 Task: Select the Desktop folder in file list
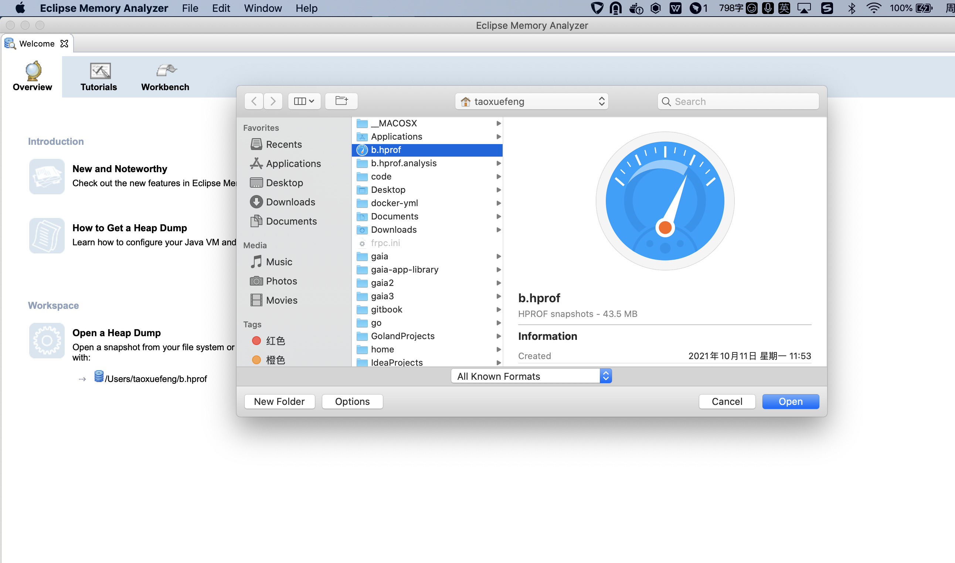427,190
